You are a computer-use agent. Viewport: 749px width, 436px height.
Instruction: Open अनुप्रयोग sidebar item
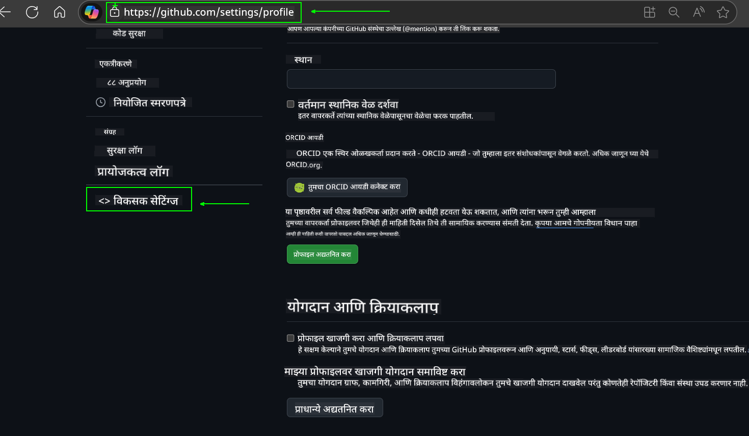point(126,83)
